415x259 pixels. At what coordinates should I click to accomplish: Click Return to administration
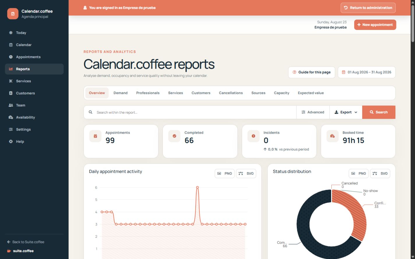pyautogui.click(x=368, y=8)
